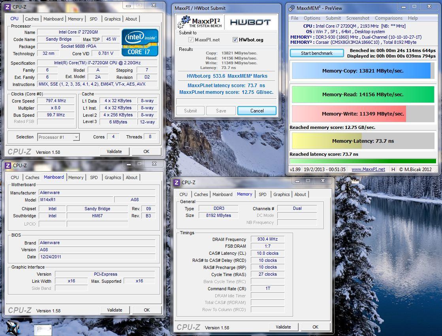Select the Mainboard tab in the DDR3 Memory window

222,194
